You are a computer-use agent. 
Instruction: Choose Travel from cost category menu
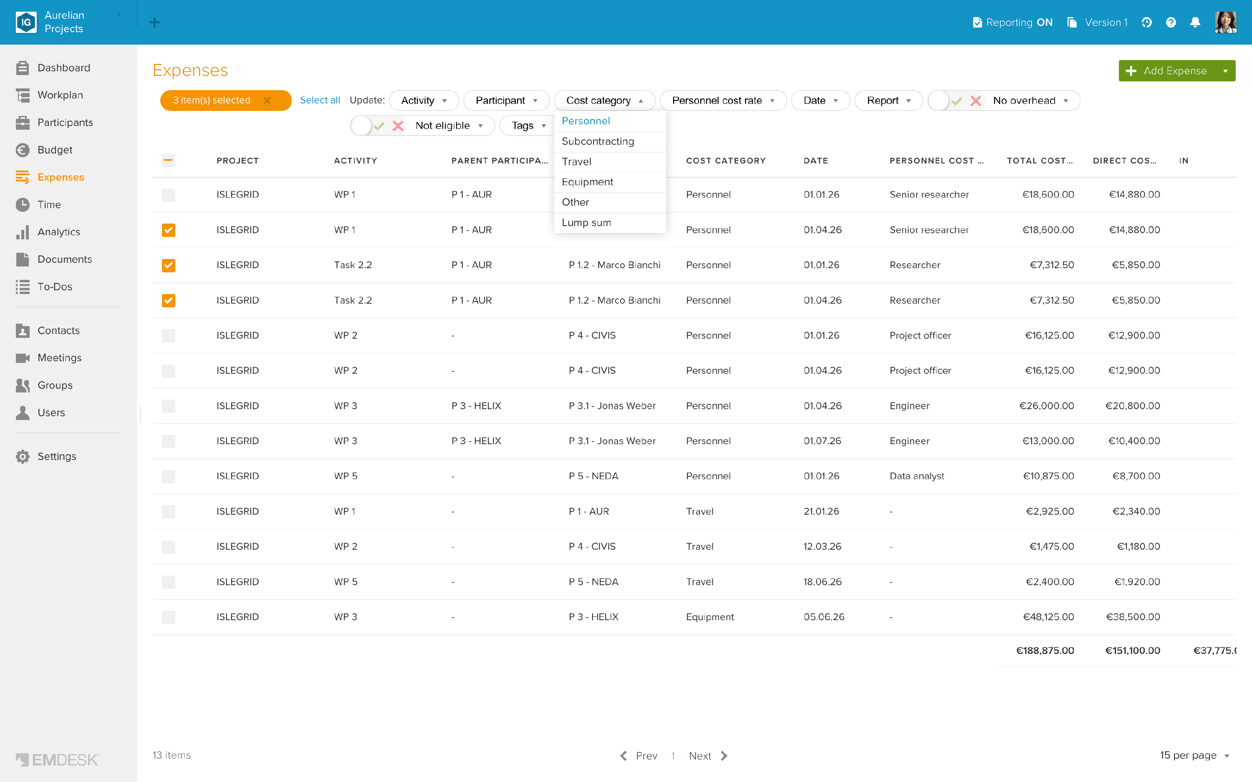[609, 162]
